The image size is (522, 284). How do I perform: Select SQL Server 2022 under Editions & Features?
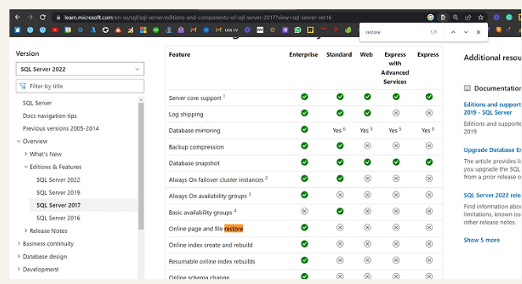[x=58, y=179]
